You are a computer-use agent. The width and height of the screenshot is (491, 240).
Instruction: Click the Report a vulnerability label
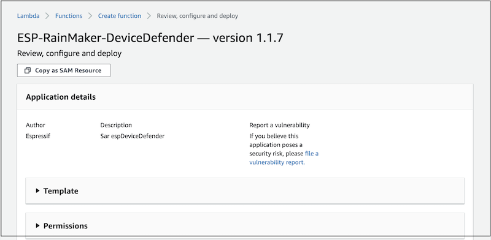[279, 126]
